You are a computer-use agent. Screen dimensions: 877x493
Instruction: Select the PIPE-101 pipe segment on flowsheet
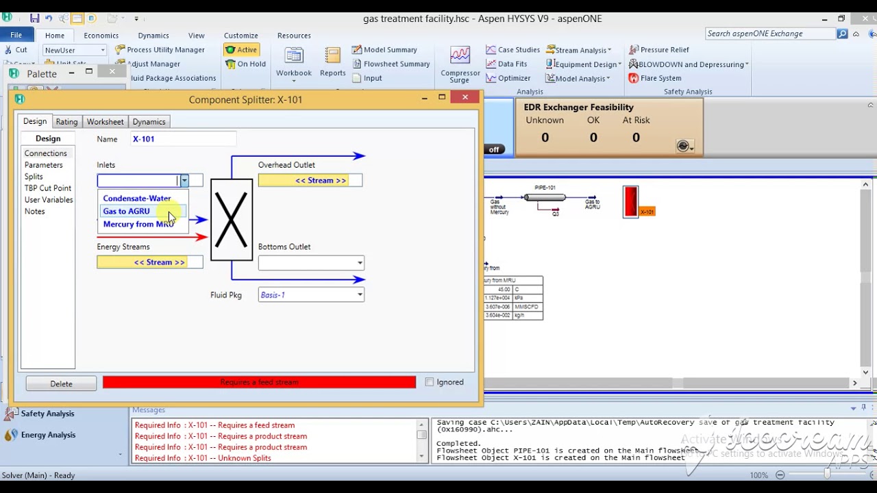pos(545,198)
